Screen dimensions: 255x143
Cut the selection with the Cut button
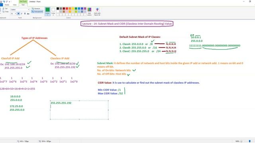pos(5,8)
